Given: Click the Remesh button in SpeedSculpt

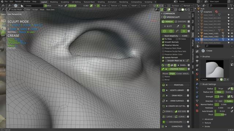Looking at the screenshot, I should (x=168, y=22).
